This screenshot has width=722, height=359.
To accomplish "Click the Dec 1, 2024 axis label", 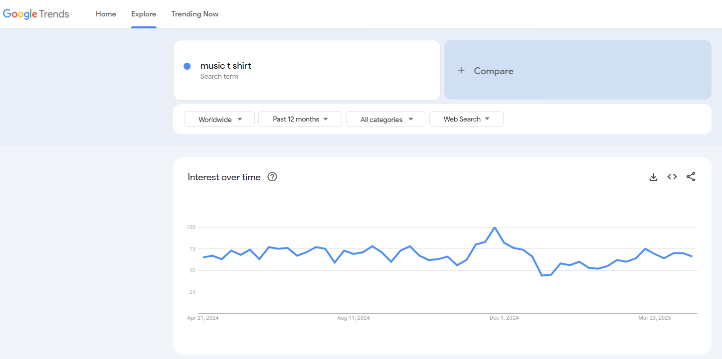I will click(x=504, y=318).
